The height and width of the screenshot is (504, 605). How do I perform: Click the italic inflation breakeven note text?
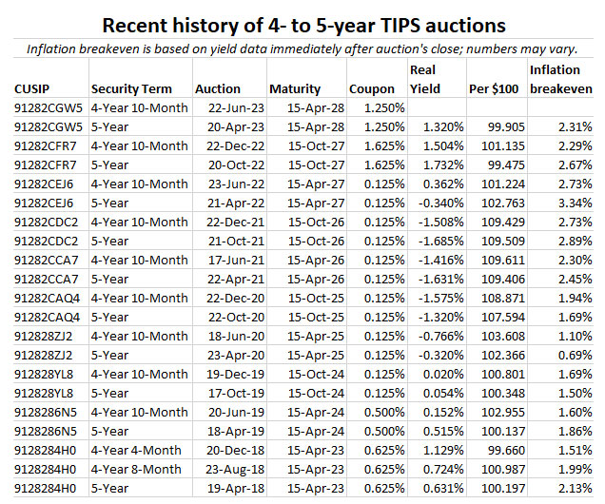(302, 48)
